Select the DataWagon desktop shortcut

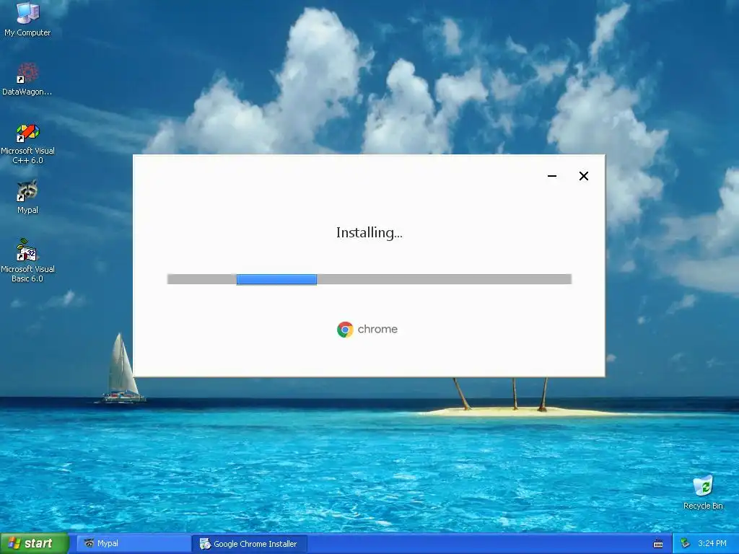27,79
